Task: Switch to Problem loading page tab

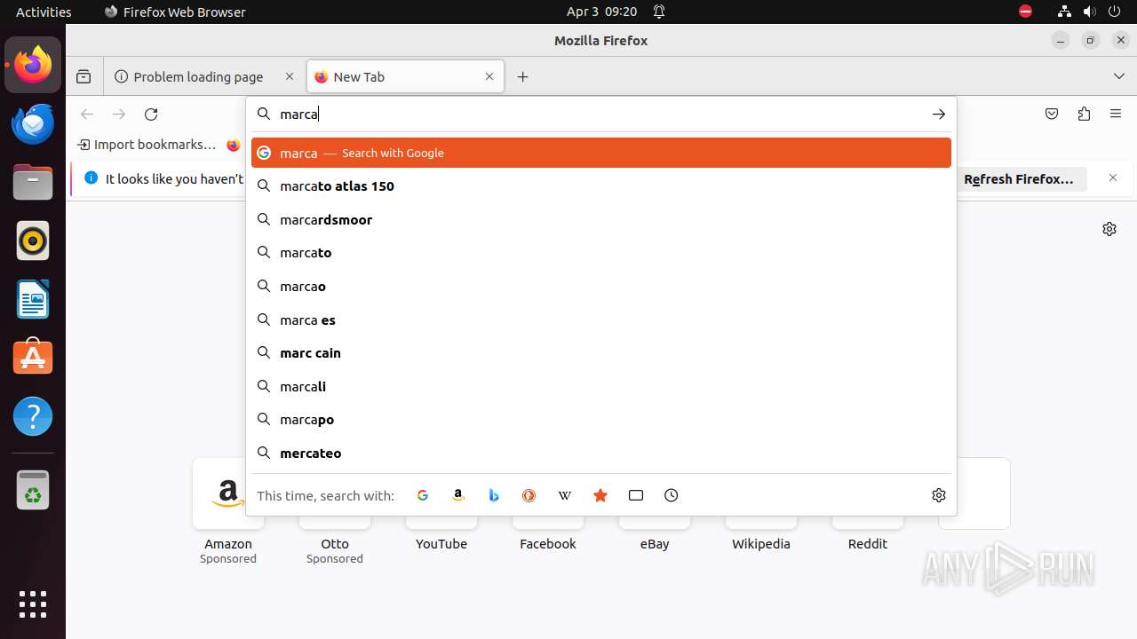Action: 205,77
